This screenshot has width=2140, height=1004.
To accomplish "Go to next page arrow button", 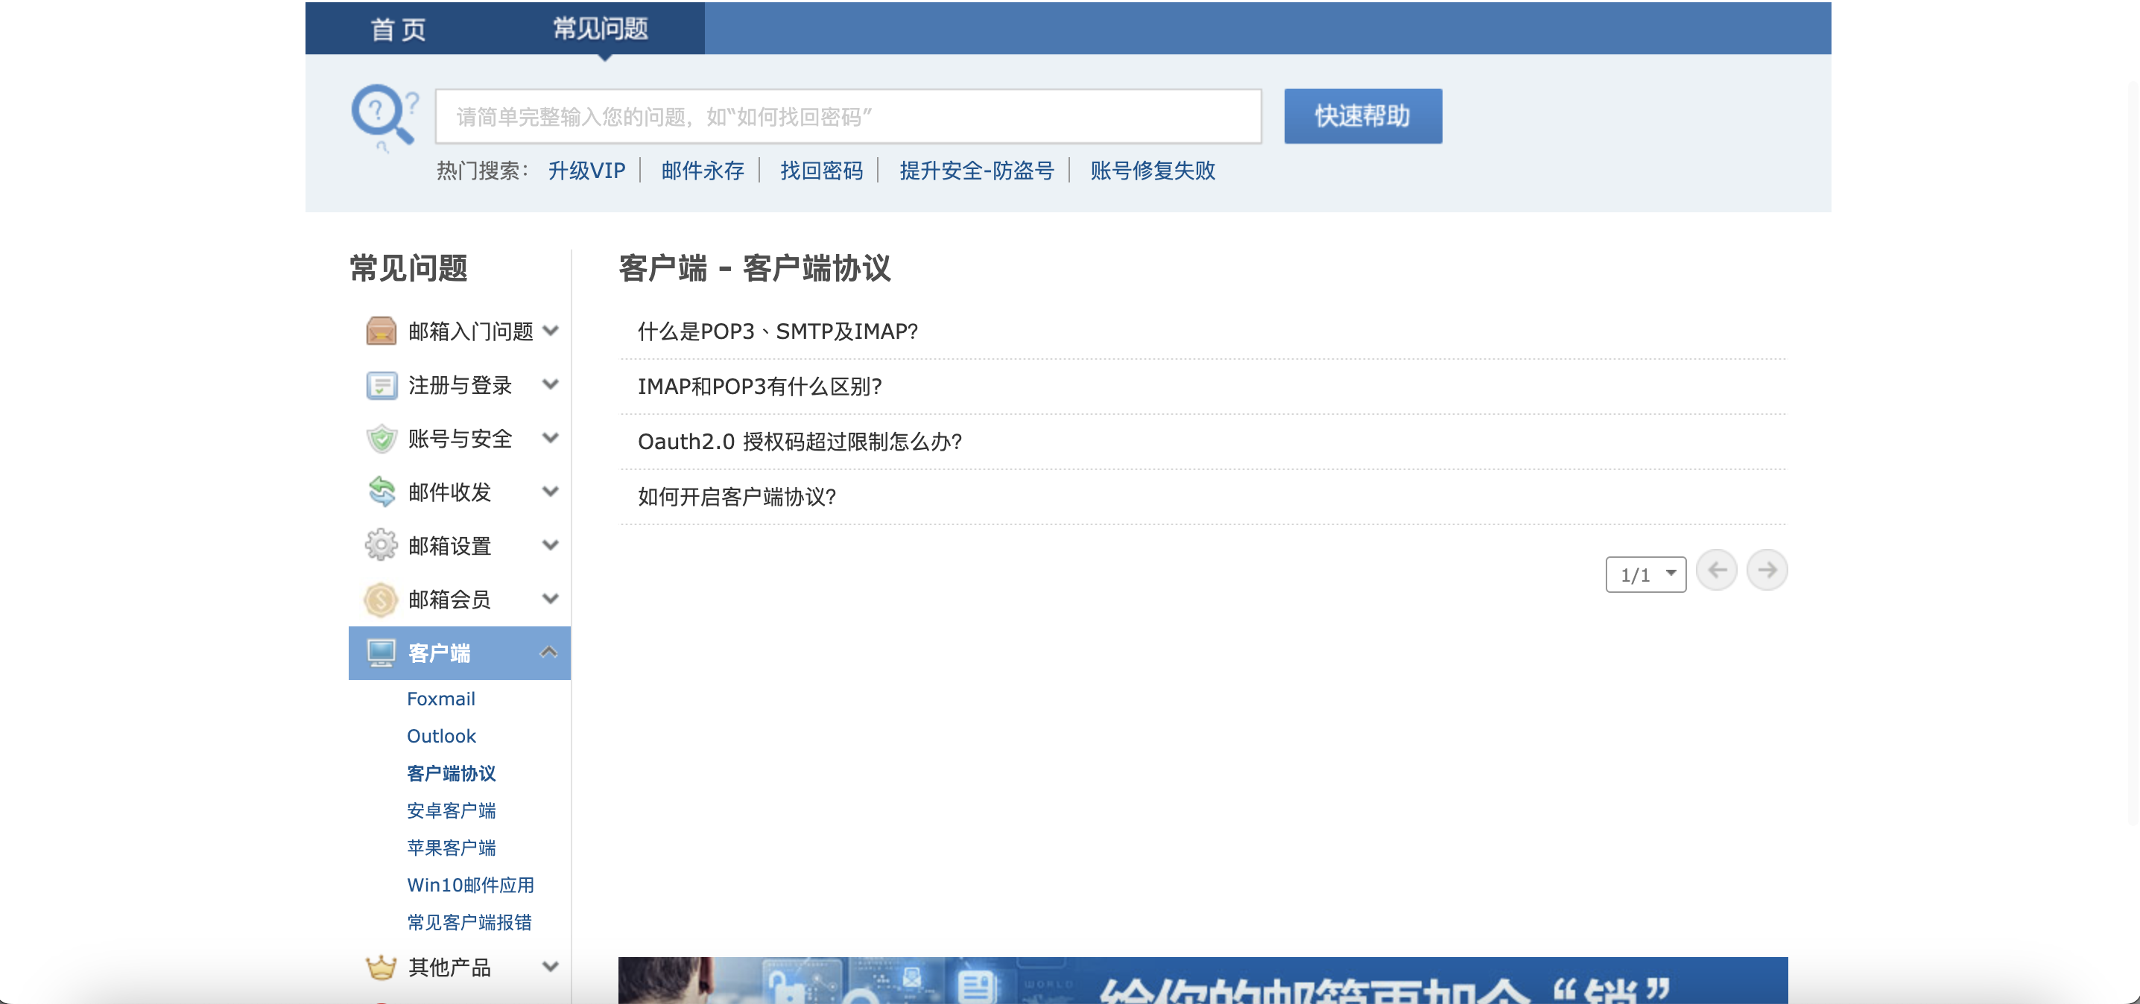I will point(1767,571).
